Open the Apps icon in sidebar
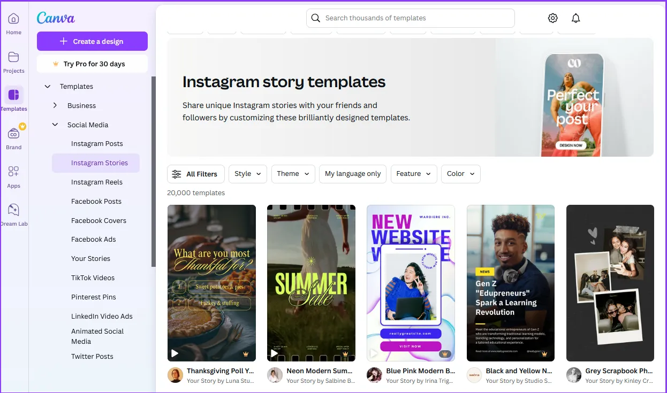Screen dimensions: 667x393 14,172
